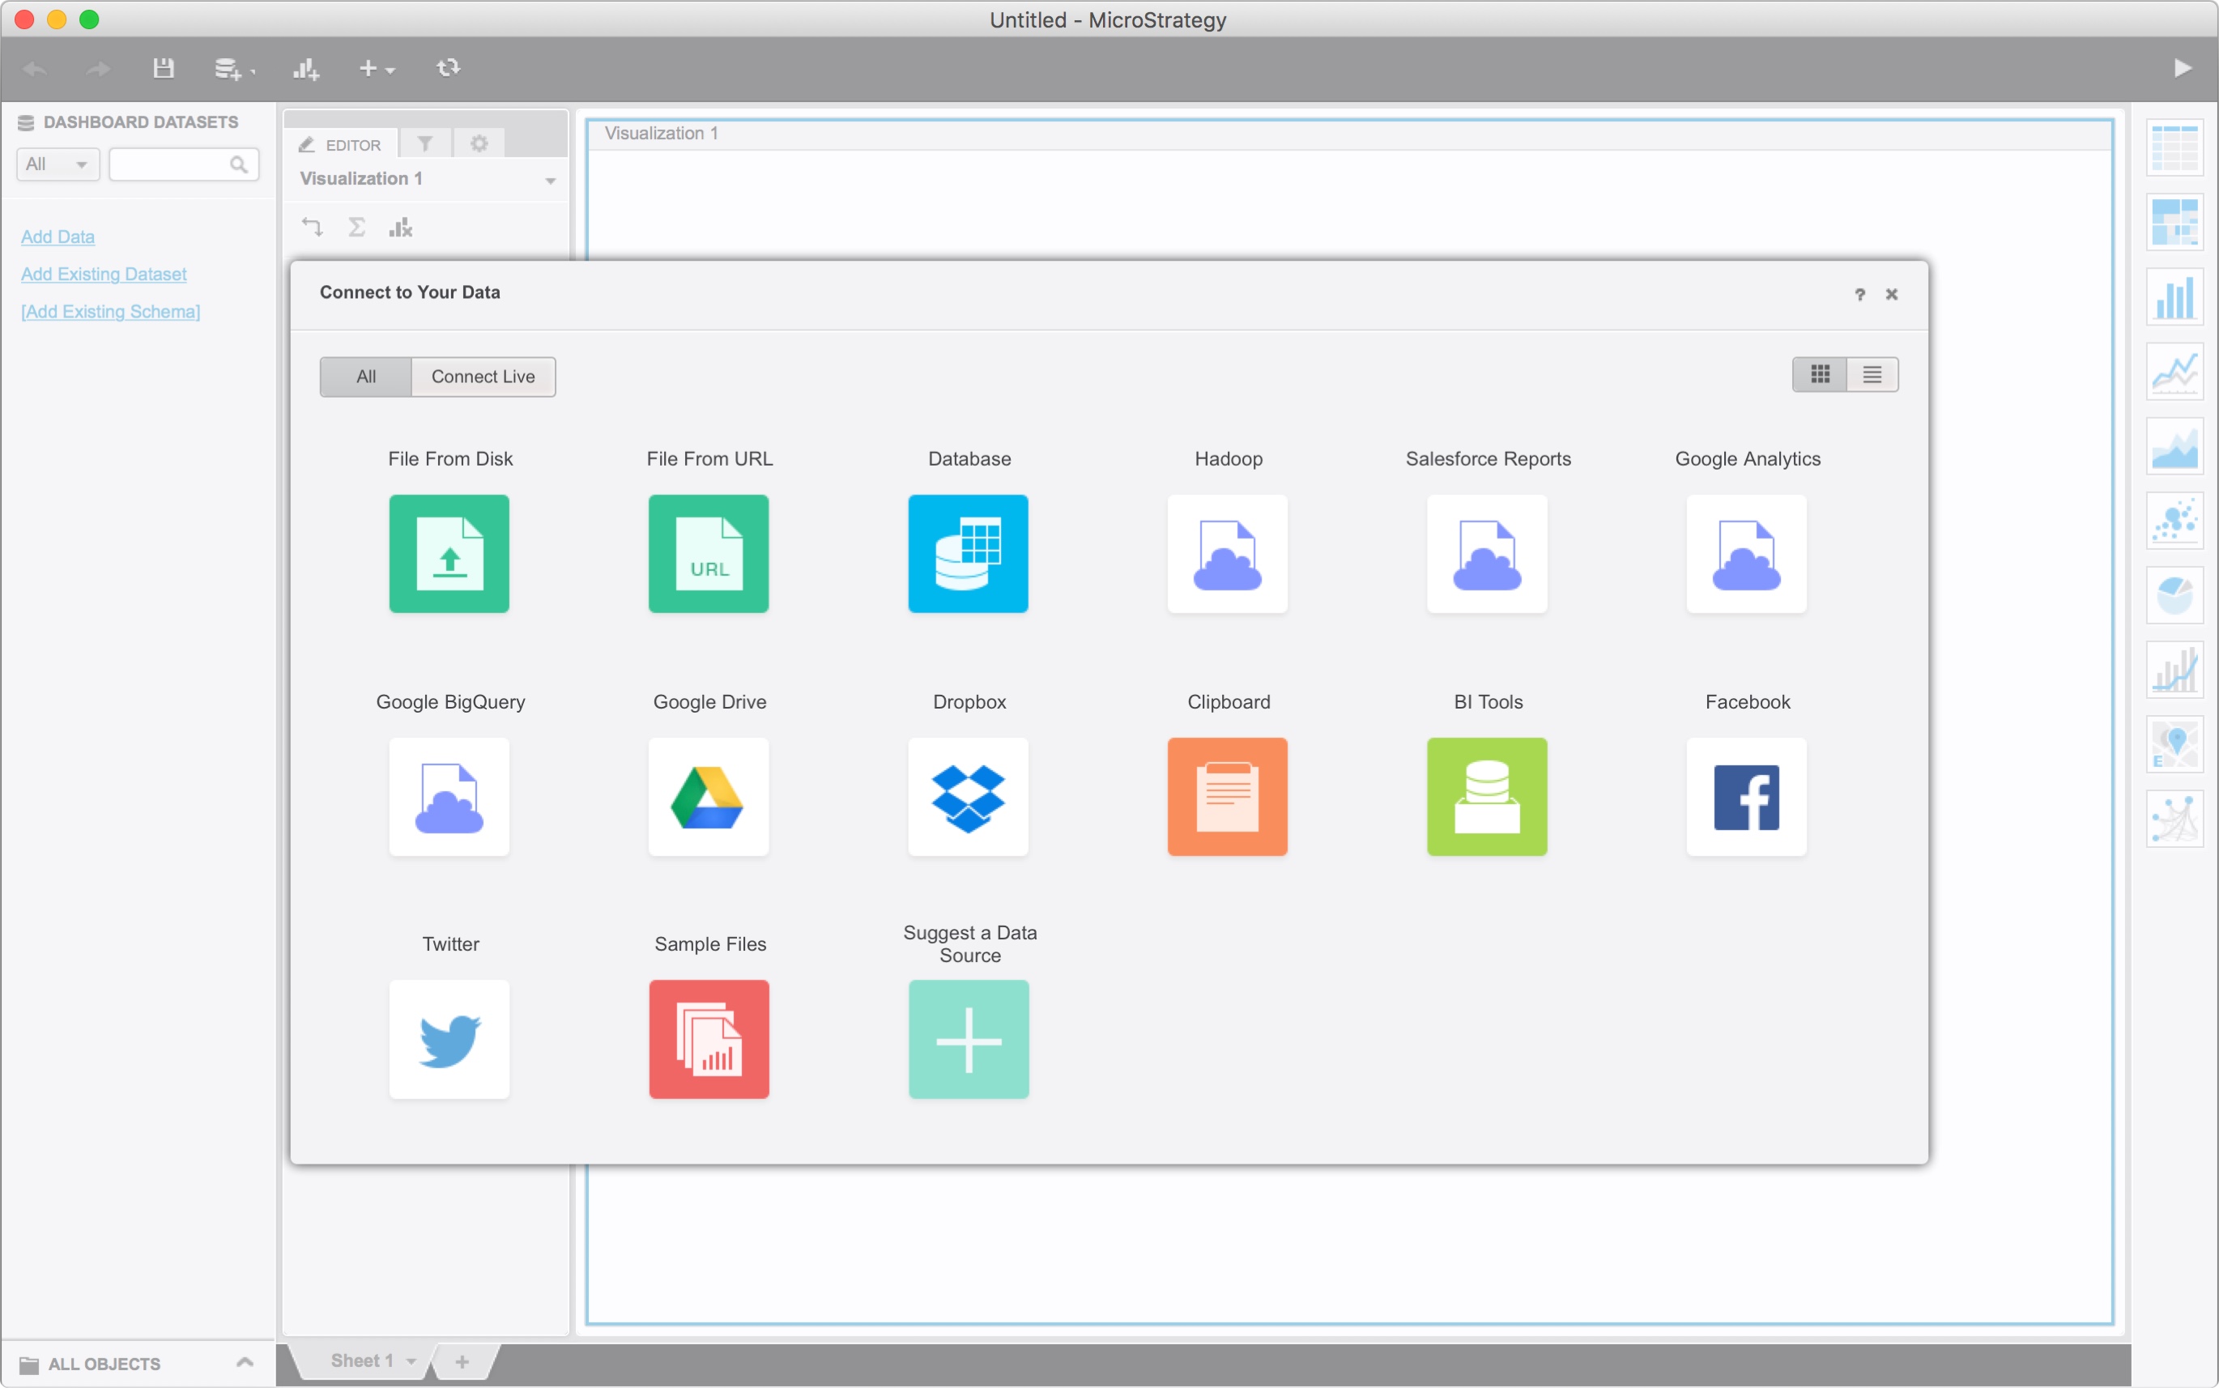Viewport: 2219px width, 1388px height.
Task: Open the Format settings tab
Action: pyautogui.click(x=479, y=143)
